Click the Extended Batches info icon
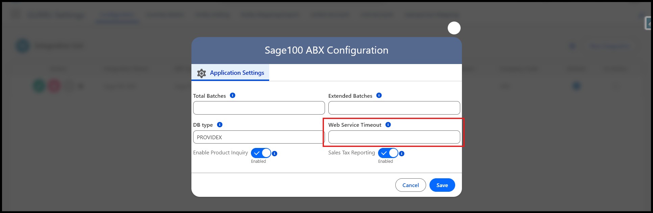 click(x=379, y=95)
